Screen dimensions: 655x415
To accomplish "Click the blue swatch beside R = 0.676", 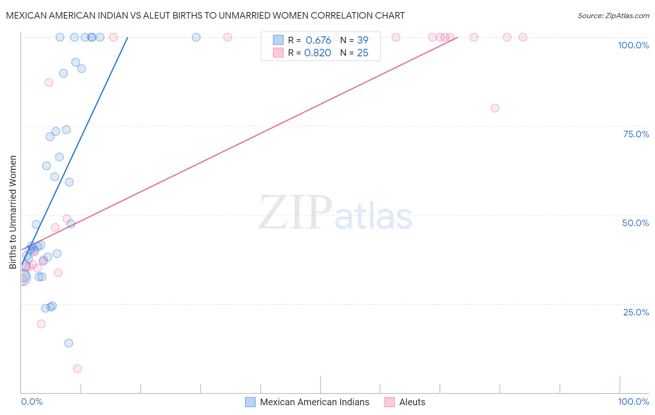I will point(278,40).
